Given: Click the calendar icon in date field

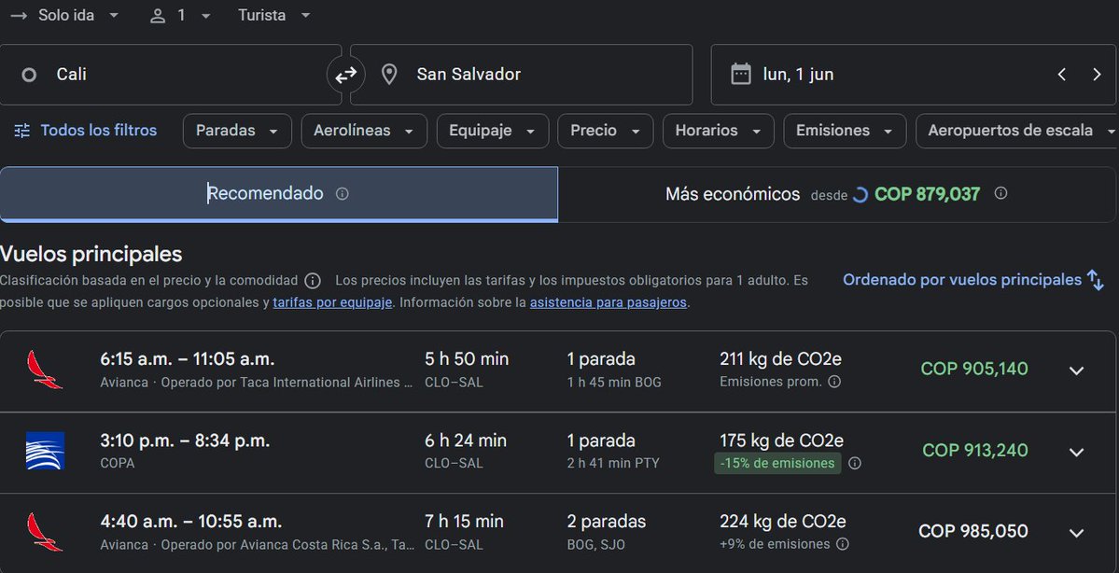Looking at the screenshot, I should pos(741,75).
